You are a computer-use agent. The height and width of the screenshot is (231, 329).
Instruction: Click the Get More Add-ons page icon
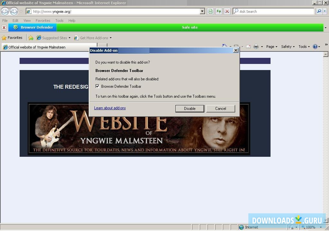(x=76, y=38)
